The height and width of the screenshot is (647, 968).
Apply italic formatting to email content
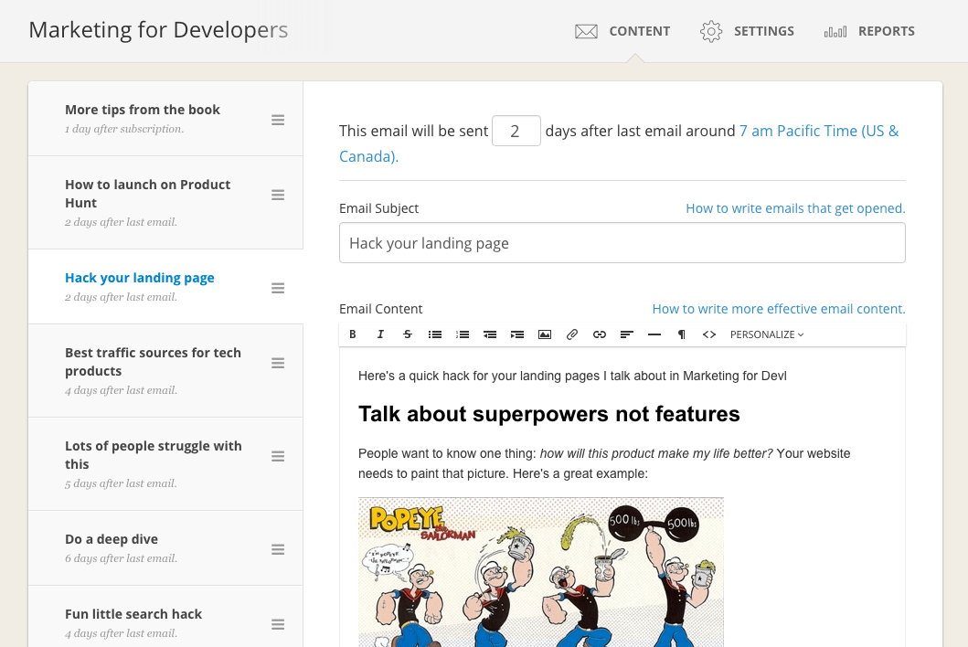380,334
